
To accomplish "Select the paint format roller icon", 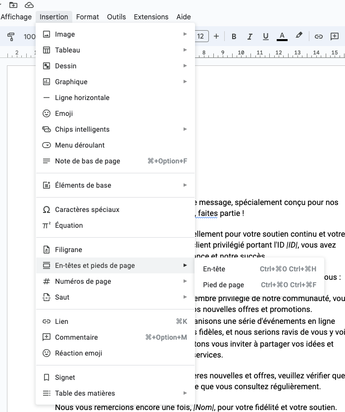I will click(x=11, y=37).
